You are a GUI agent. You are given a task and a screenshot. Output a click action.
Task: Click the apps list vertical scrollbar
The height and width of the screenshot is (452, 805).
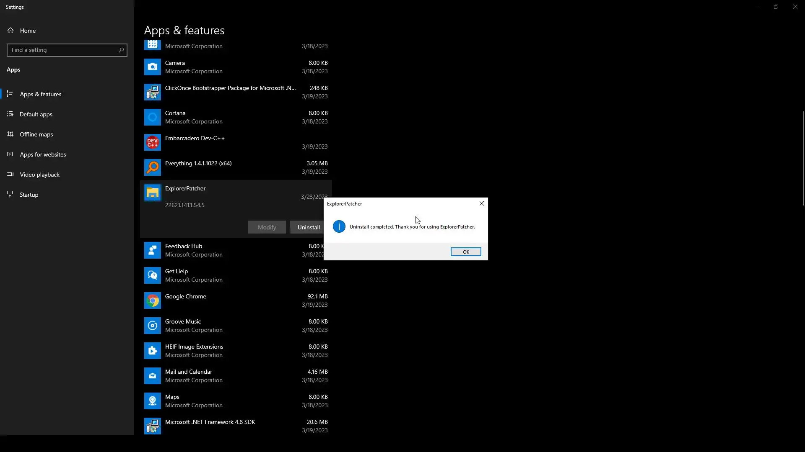click(x=803, y=159)
